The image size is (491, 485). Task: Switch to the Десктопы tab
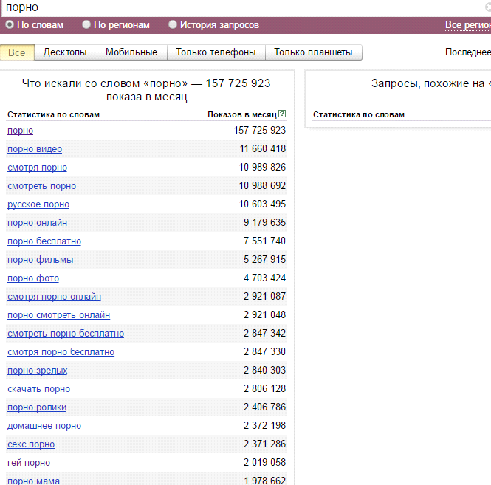pos(65,52)
